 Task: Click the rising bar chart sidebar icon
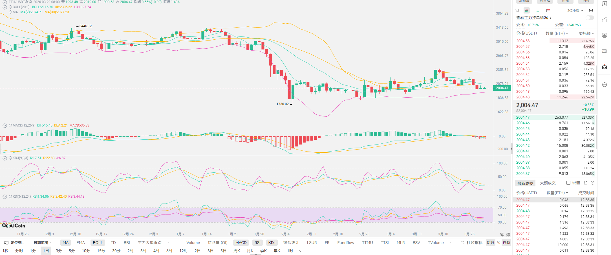(x=604, y=20)
